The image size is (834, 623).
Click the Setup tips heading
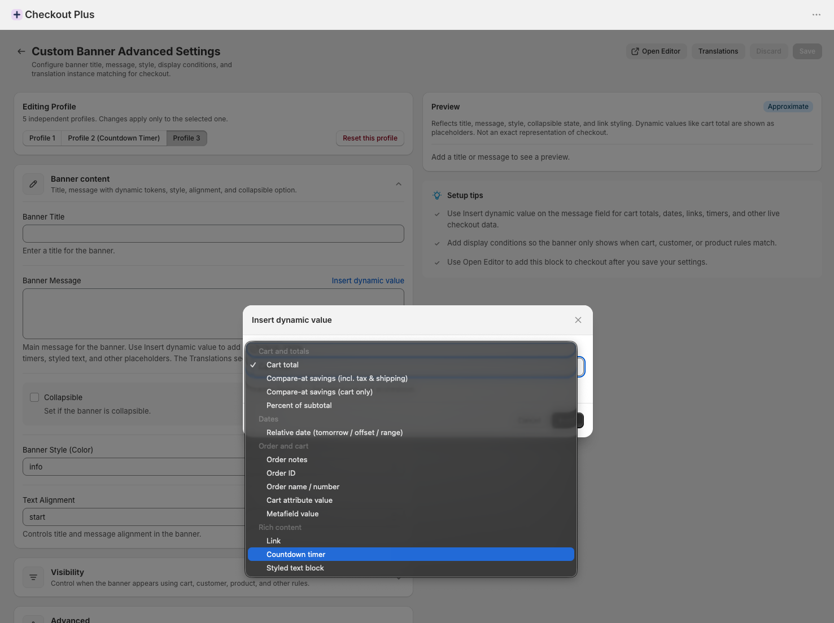tap(465, 195)
